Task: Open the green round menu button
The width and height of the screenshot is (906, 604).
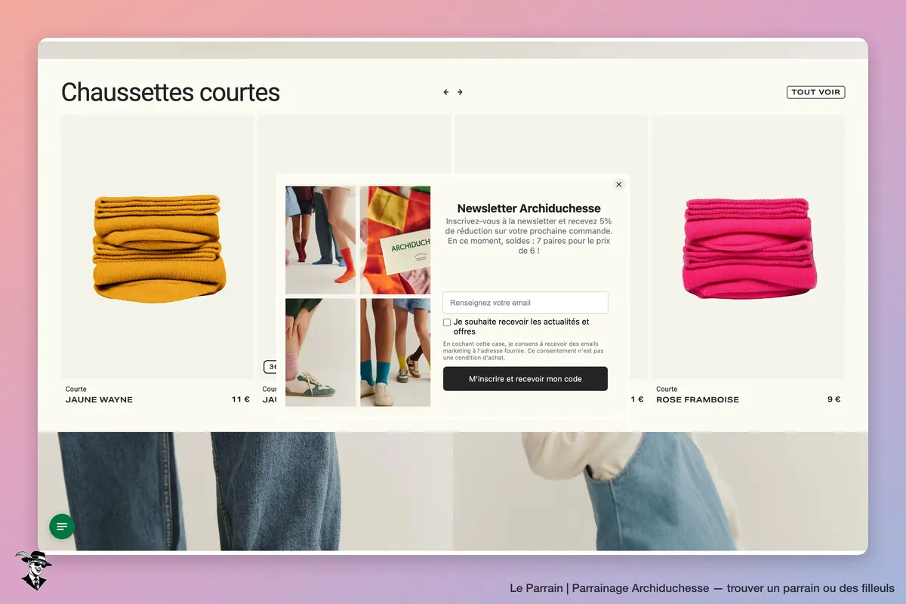Action: tap(62, 526)
